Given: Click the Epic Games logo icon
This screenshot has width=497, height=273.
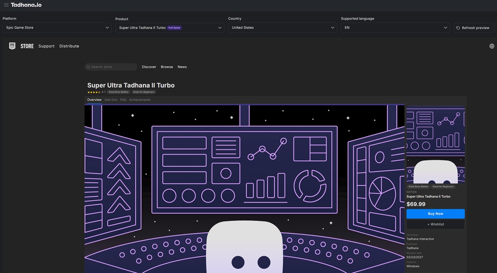Looking at the screenshot, I should click(x=12, y=46).
